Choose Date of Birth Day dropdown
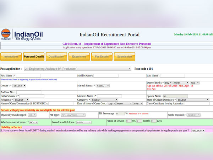The image size is (213, 160). [168, 83]
